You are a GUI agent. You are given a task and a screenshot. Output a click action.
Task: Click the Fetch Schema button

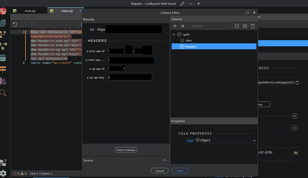coord(126,150)
